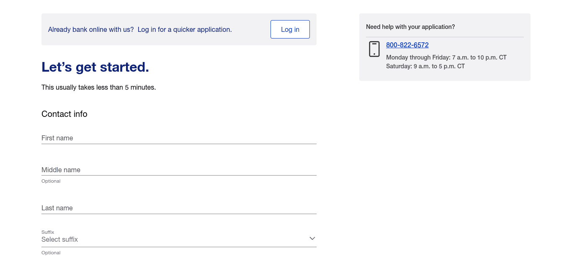Expand the Select suffix chevron

point(312,238)
